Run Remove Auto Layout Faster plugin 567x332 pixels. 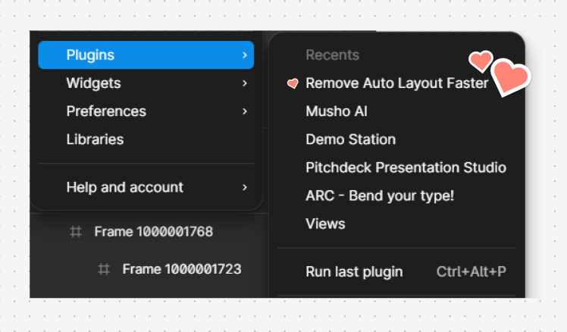pos(396,83)
